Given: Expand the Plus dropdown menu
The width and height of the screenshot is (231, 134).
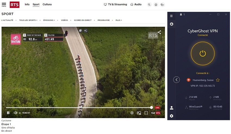Looking at the screenshot, I should coord(118,20).
